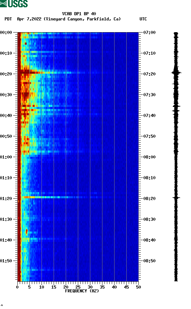Click the 07:30 UTC time label
Viewport: 191px width, 309px height.
click(x=149, y=94)
